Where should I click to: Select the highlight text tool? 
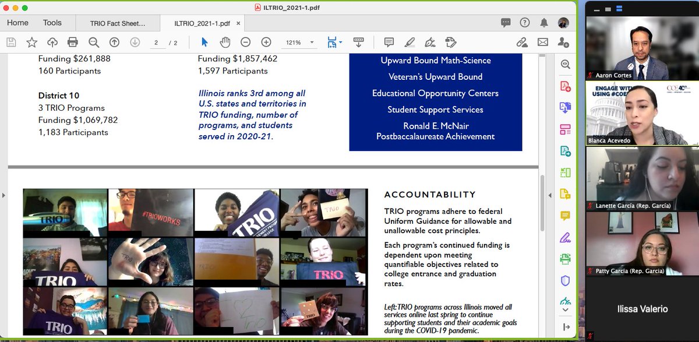point(409,42)
